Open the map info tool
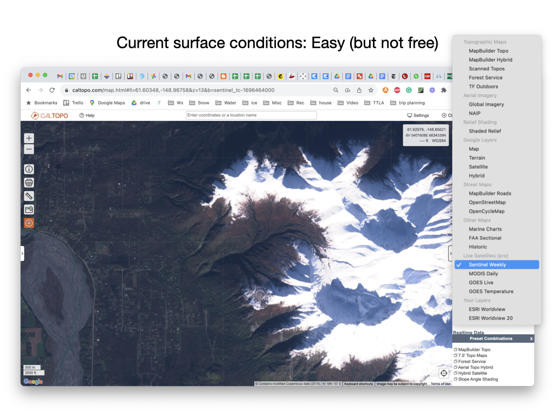The width and height of the screenshot is (555, 416). point(29,170)
